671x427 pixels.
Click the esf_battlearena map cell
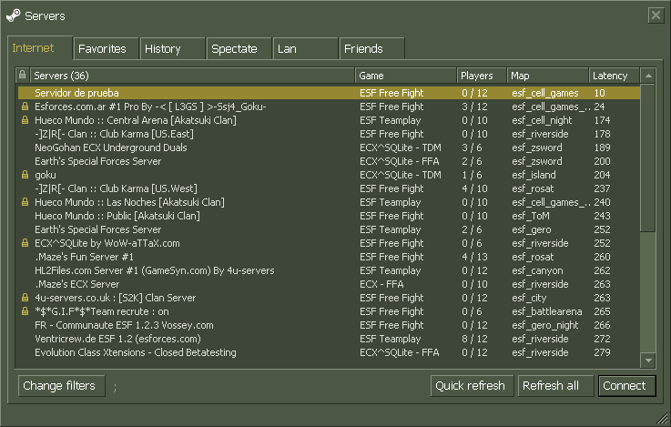pos(547,311)
